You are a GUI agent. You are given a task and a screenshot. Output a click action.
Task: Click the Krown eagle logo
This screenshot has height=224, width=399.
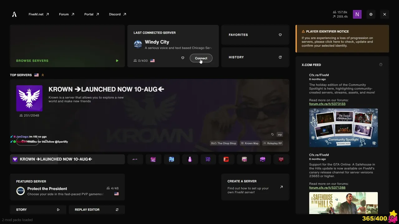[29, 98]
